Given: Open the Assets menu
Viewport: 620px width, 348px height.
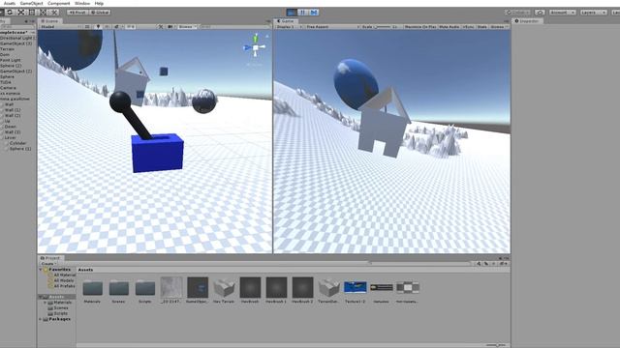Looking at the screenshot, I should [x=9, y=3].
